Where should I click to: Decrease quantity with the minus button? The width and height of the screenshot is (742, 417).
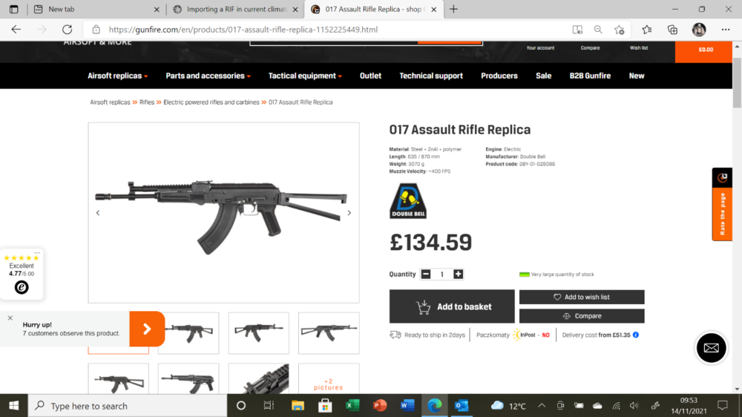click(x=425, y=274)
